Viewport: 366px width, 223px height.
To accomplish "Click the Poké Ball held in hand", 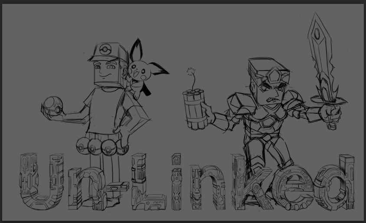I will (53, 106).
